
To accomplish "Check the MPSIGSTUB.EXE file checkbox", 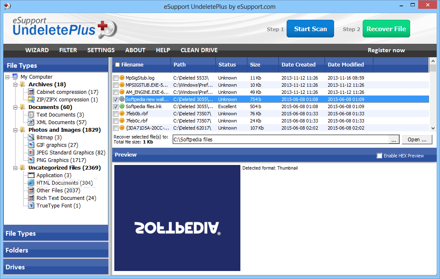I will (116, 85).
